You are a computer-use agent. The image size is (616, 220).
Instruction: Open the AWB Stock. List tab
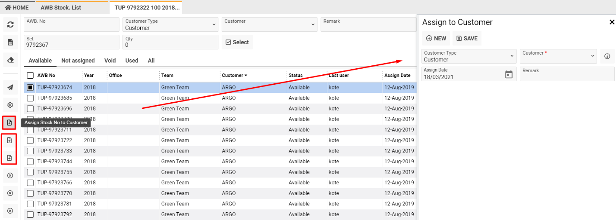(61, 8)
